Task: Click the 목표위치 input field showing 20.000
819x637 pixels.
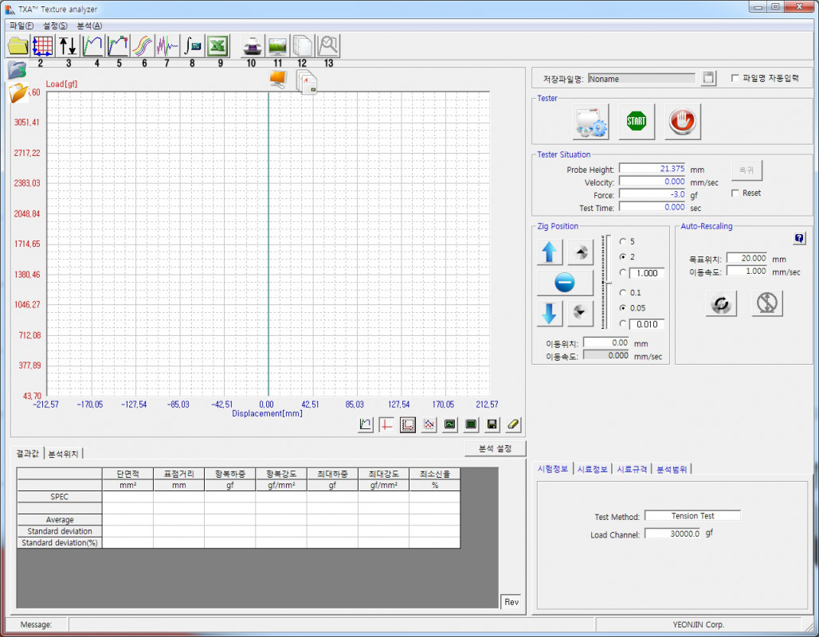Action: point(747,258)
